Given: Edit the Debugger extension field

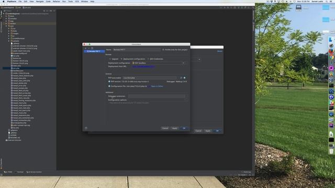Looking at the screenshot, I should (x=157, y=96).
